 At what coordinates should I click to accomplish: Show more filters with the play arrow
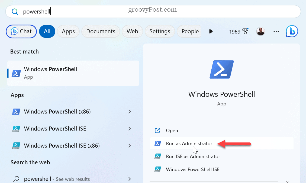tap(211, 31)
